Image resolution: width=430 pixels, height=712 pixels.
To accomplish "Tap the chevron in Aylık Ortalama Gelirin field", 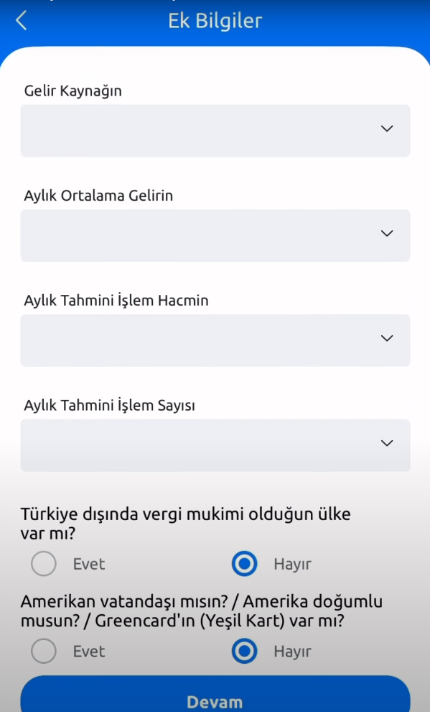I will (x=386, y=234).
